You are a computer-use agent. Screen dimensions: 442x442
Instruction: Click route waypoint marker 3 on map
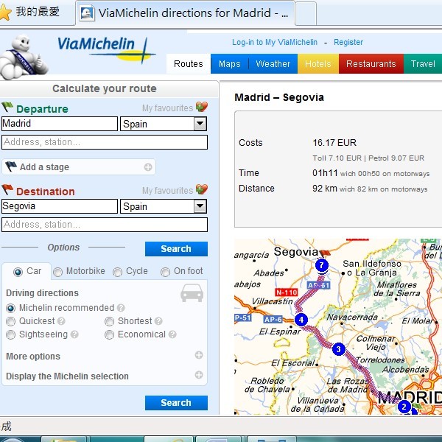pyautogui.click(x=339, y=349)
